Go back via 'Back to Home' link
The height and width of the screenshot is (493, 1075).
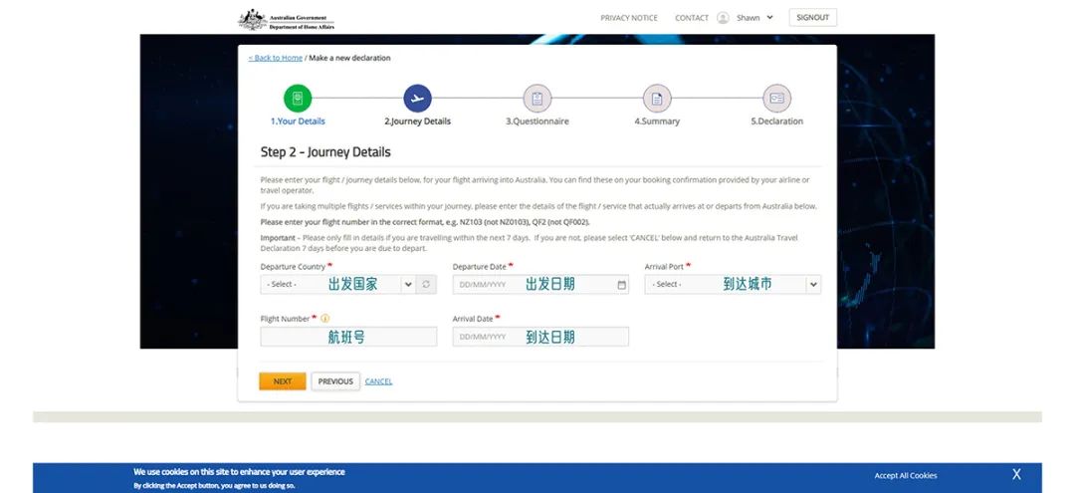276,59
